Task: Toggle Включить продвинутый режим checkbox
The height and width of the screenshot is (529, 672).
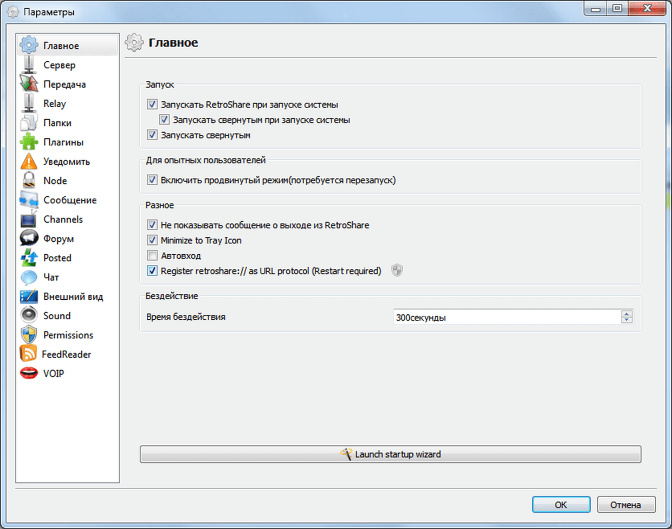Action: coord(152,180)
